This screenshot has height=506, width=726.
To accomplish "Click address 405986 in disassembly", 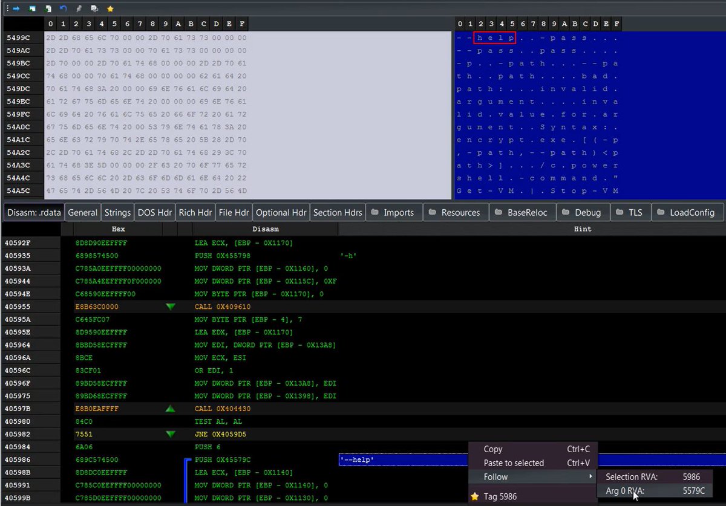I will tap(16, 460).
